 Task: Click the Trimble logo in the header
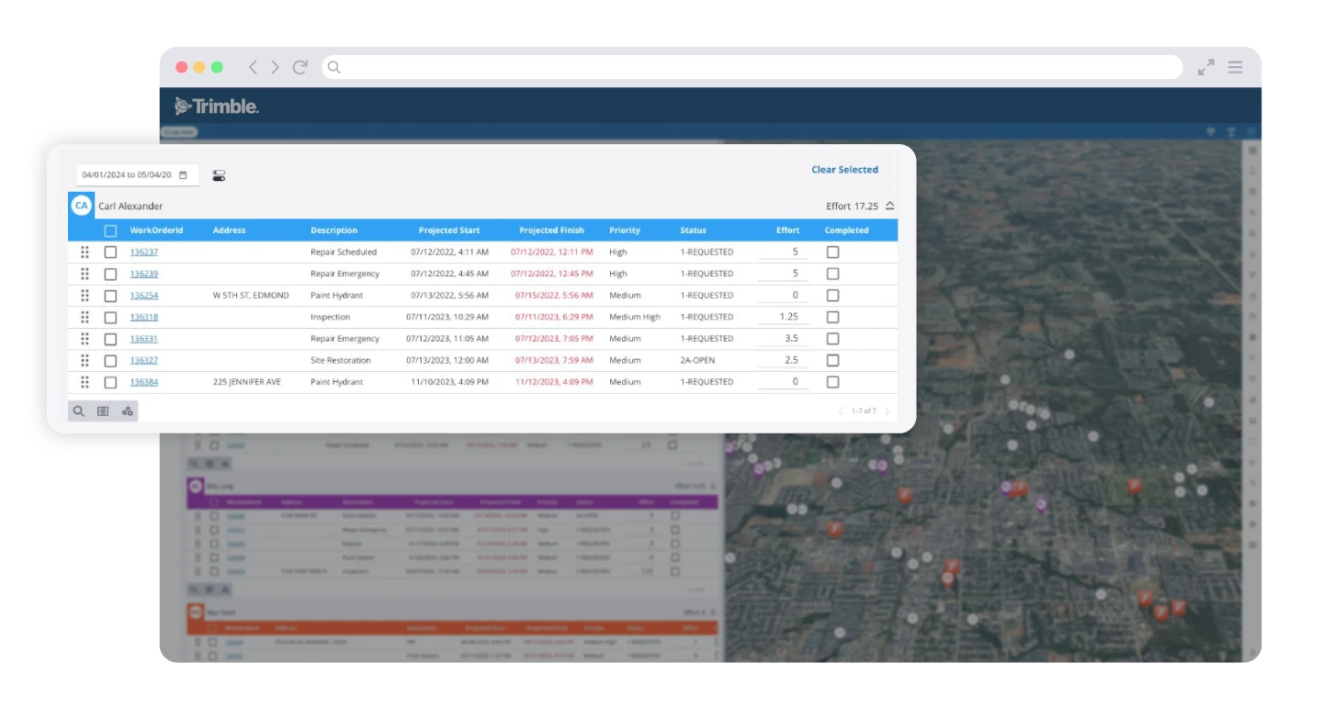(217, 107)
